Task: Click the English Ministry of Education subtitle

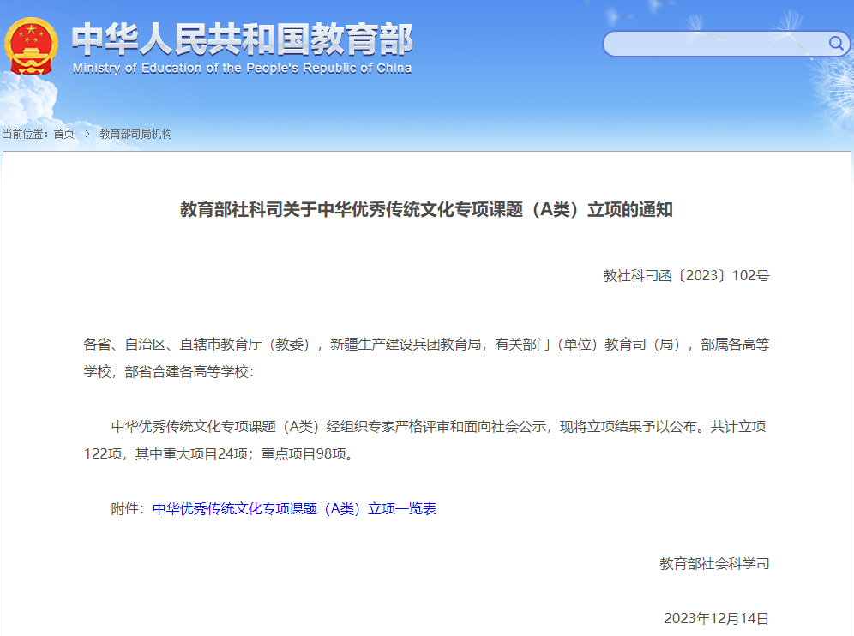Action: click(x=242, y=69)
